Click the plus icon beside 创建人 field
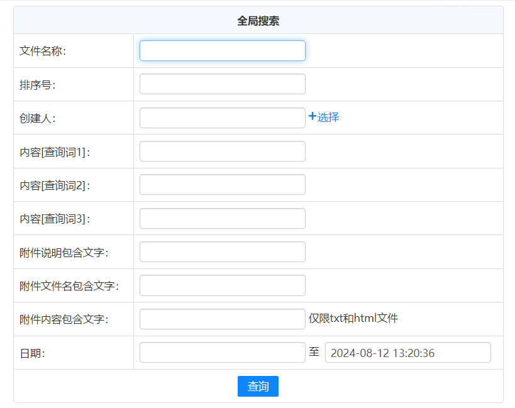Screen dimensions: 515x408 312,116
